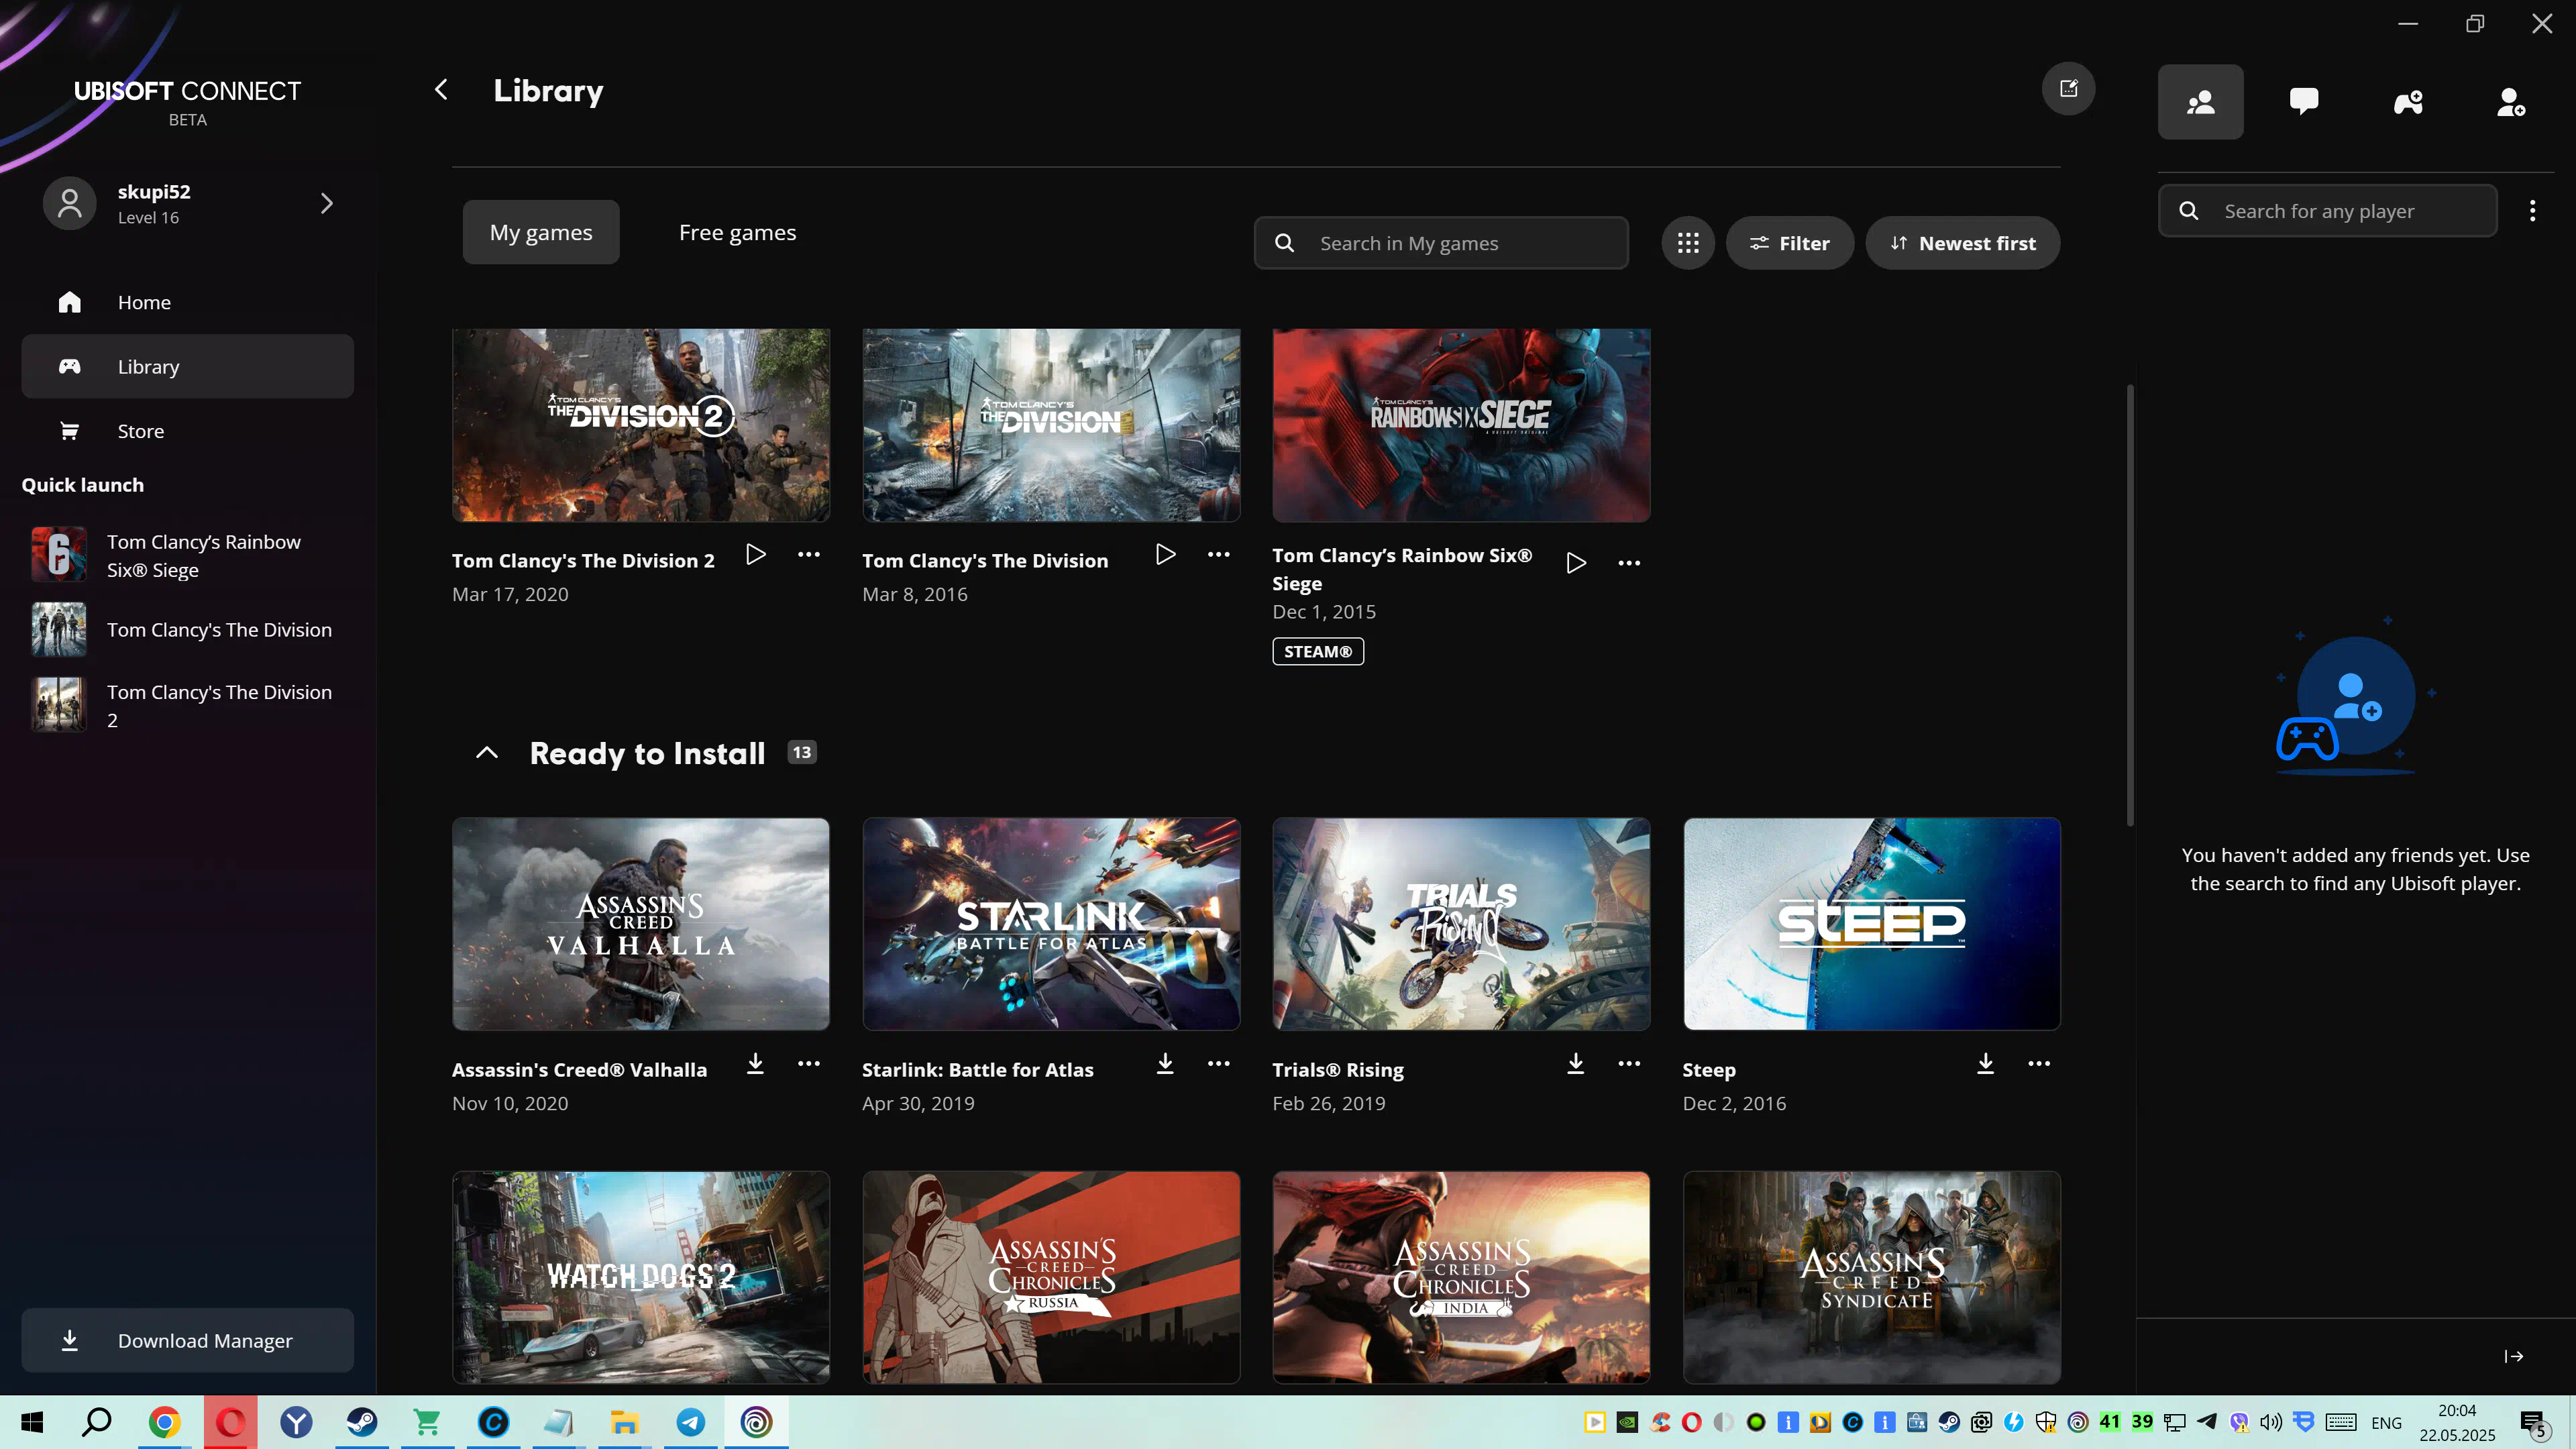This screenshot has width=2576, height=1449.
Task: Quick launch Tom Clancy's The Division 2
Action: (188, 705)
